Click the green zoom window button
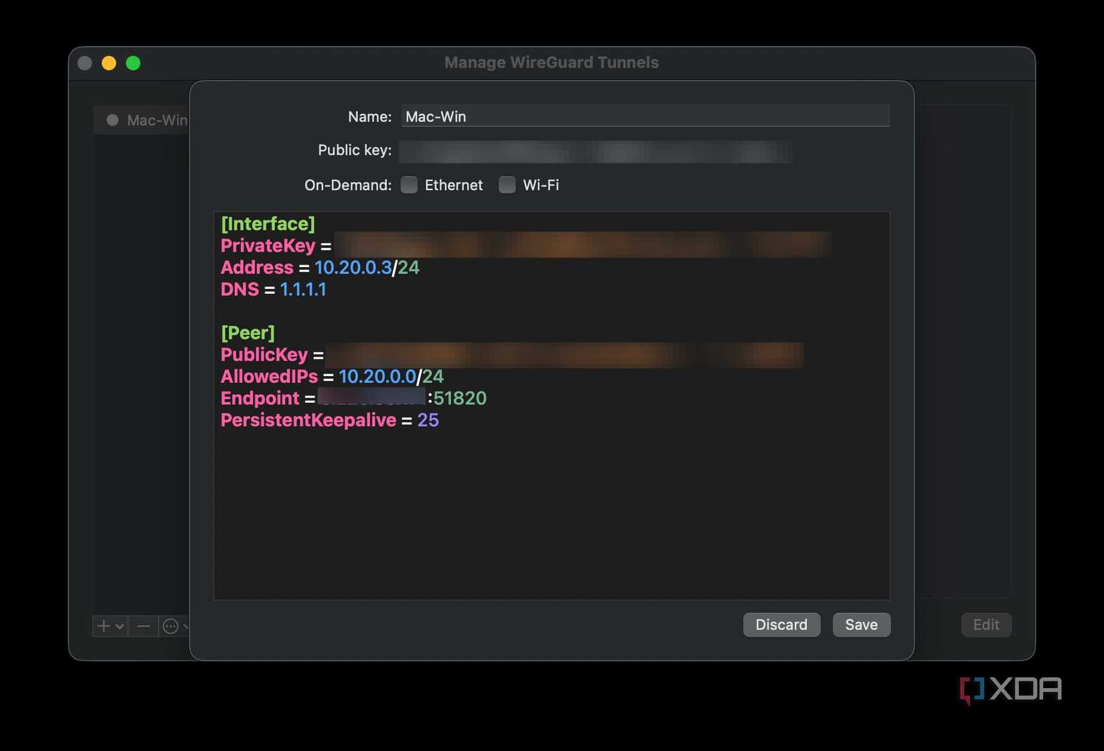The height and width of the screenshot is (751, 1104). (x=133, y=63)
